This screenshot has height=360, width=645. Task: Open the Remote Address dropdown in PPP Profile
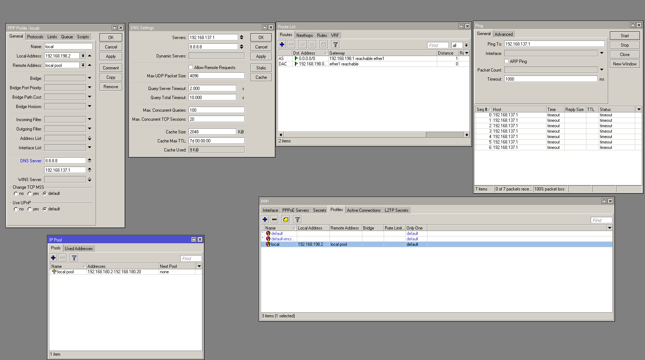pyautogui.click(x=83, y=65)
